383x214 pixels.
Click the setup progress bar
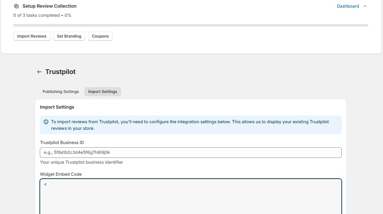point(191,26)
